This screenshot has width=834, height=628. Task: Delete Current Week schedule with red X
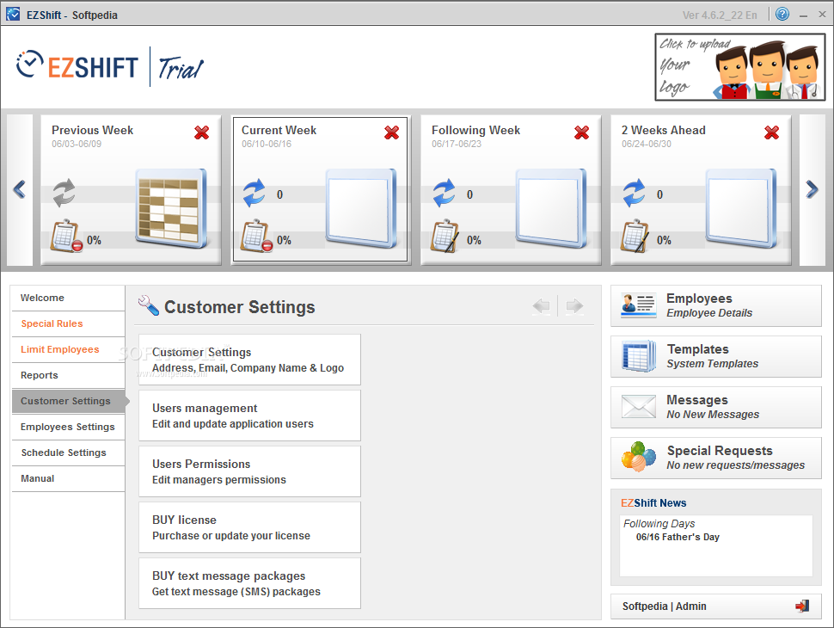coord(391,132)
